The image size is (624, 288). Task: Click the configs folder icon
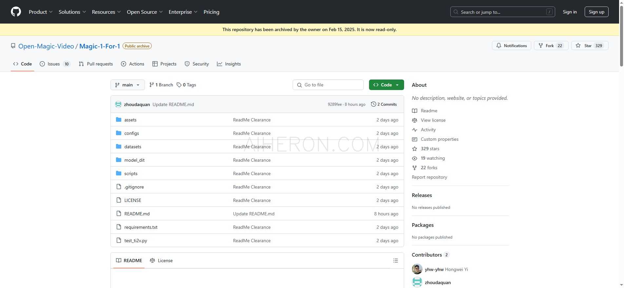(x=119, y=133)
